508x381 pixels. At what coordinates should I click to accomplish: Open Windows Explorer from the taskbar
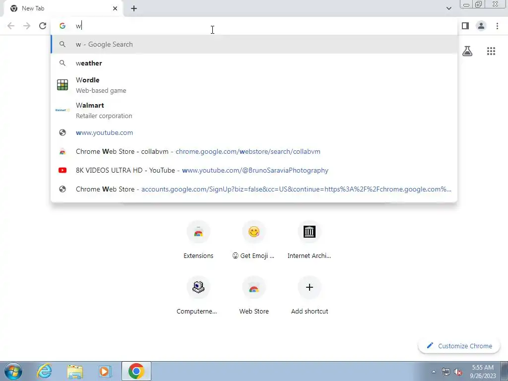(x=75, y=371)
